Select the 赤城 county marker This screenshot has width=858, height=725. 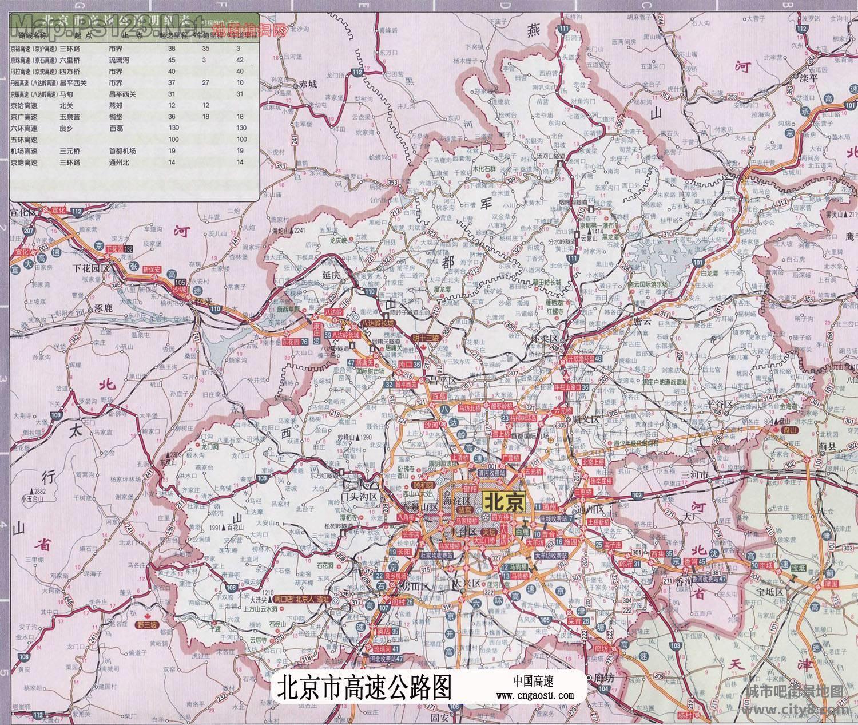(x=303, y=84)
